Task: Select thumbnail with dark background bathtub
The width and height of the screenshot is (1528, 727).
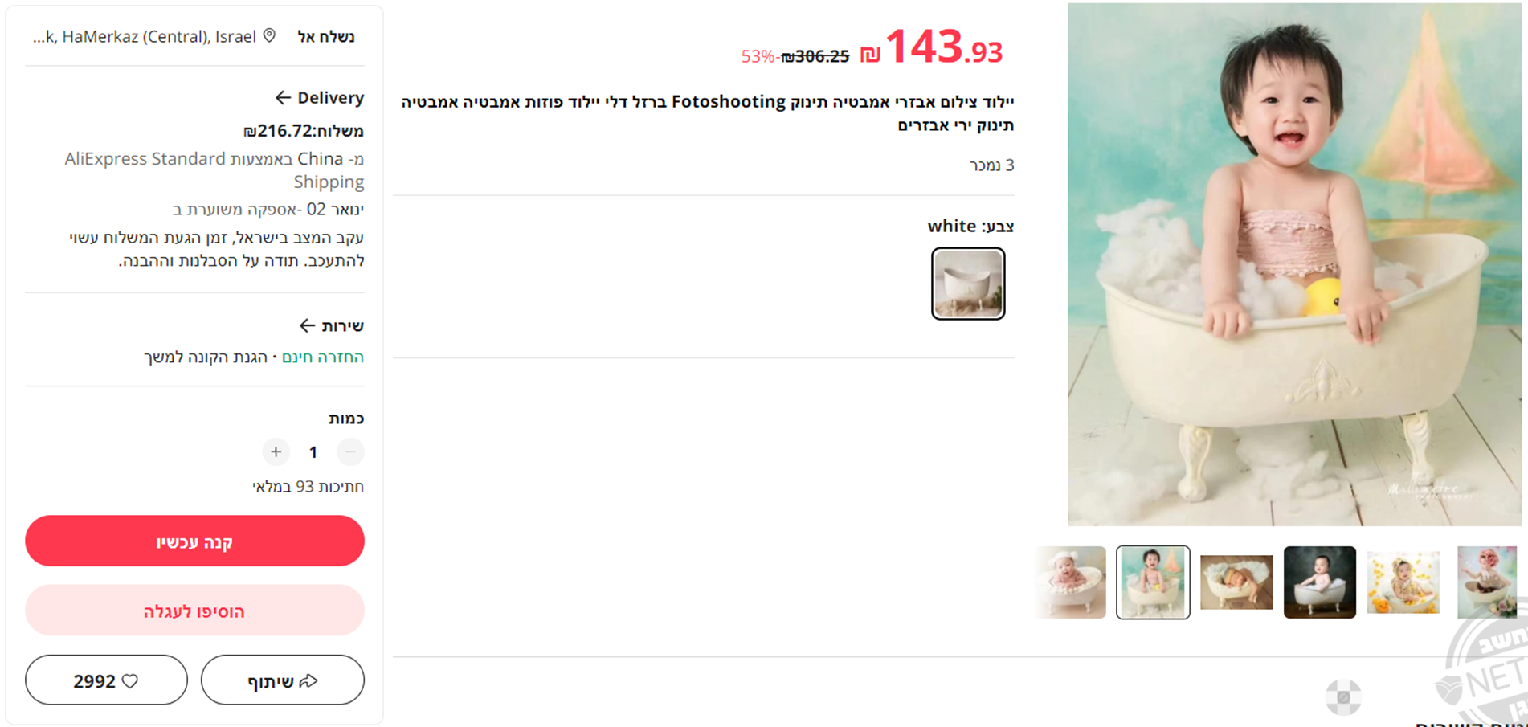Action: coord(1320,582)
